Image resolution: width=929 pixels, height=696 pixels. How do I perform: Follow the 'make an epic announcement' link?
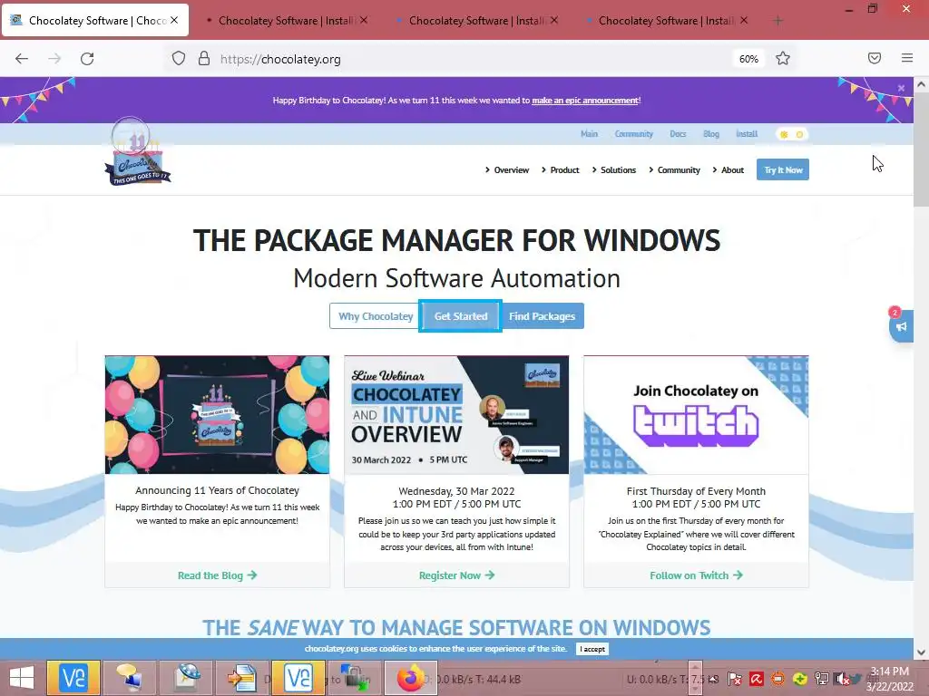[585, 101]
